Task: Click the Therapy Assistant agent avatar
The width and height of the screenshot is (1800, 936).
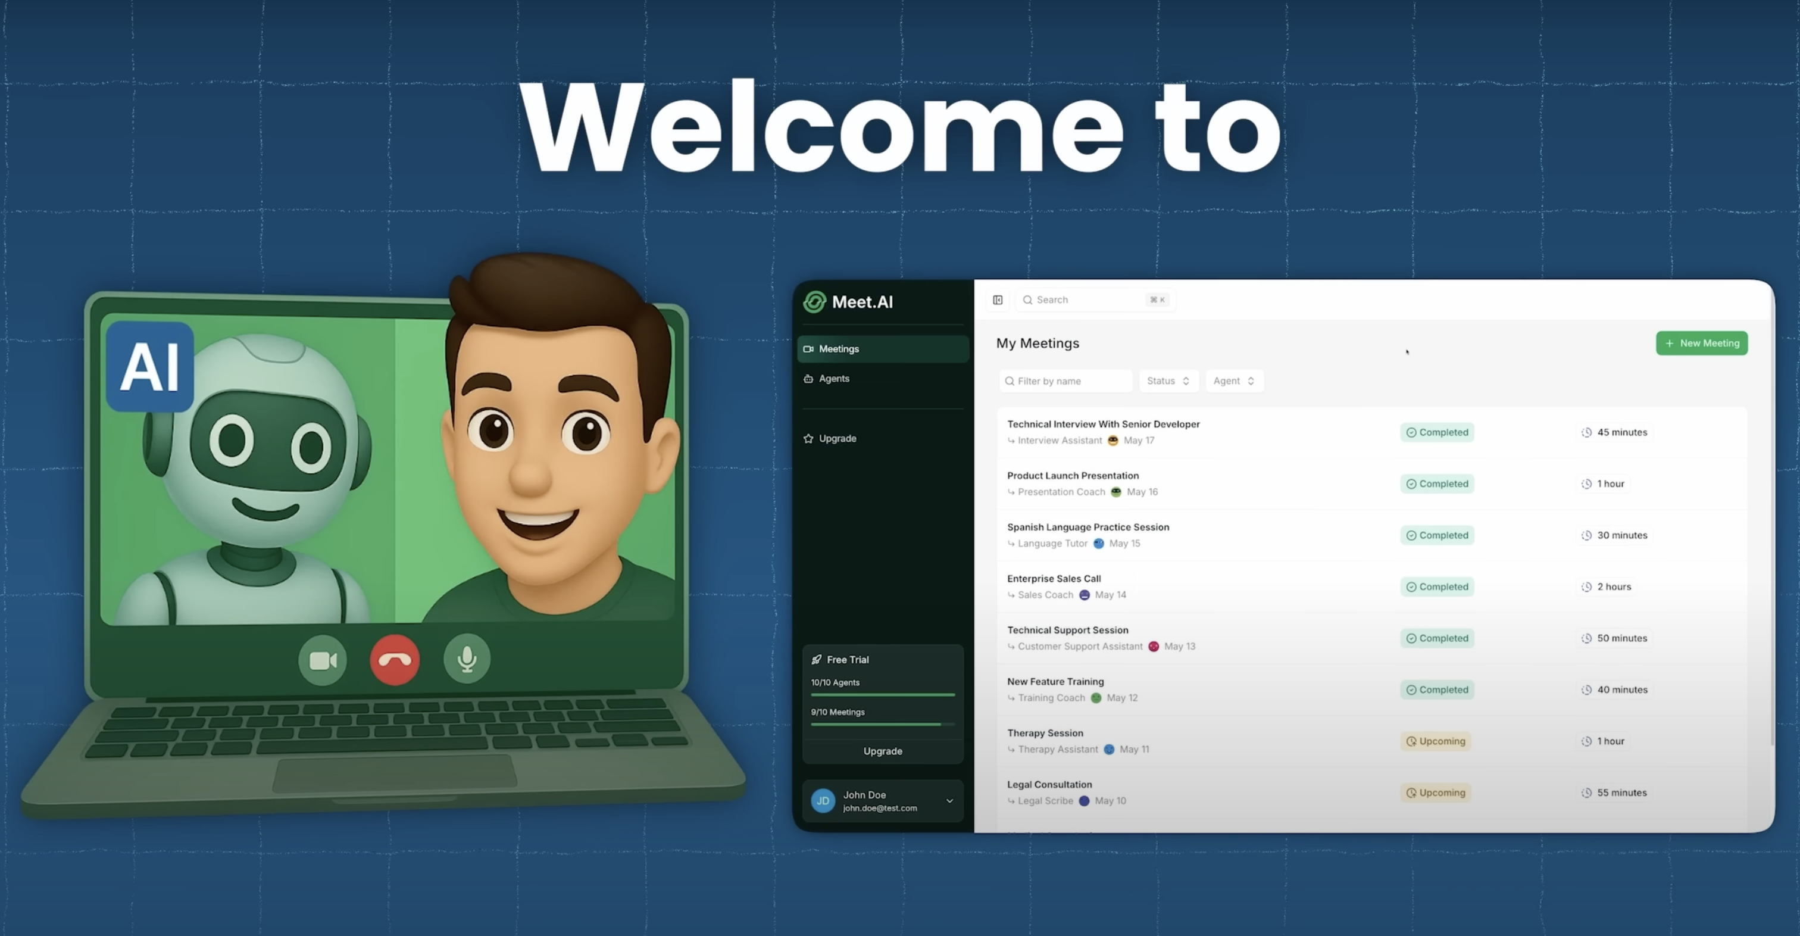Action: (x=1109, y=750)
